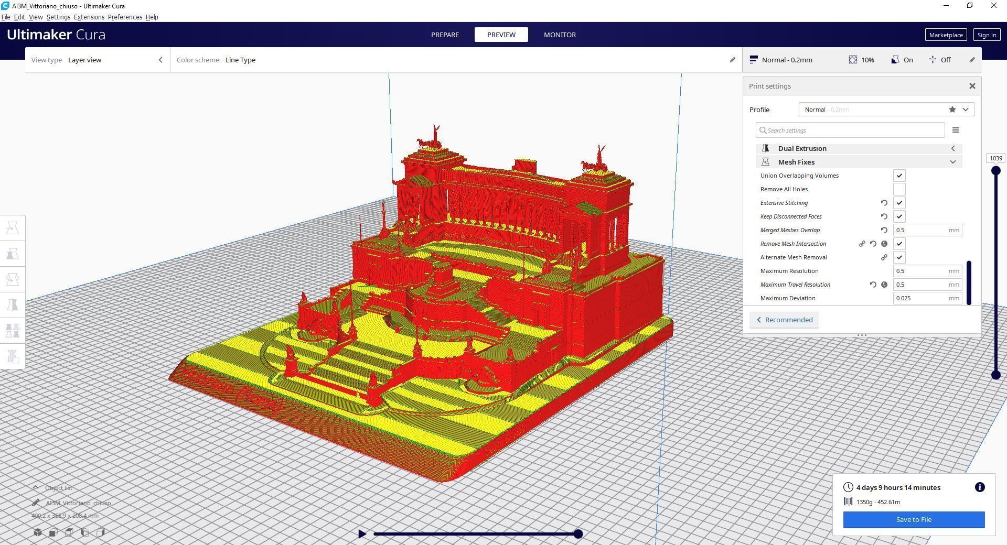Click link icon beside Alternate Mesh Removal
The image size is (1007, 545).
[884, 257]
